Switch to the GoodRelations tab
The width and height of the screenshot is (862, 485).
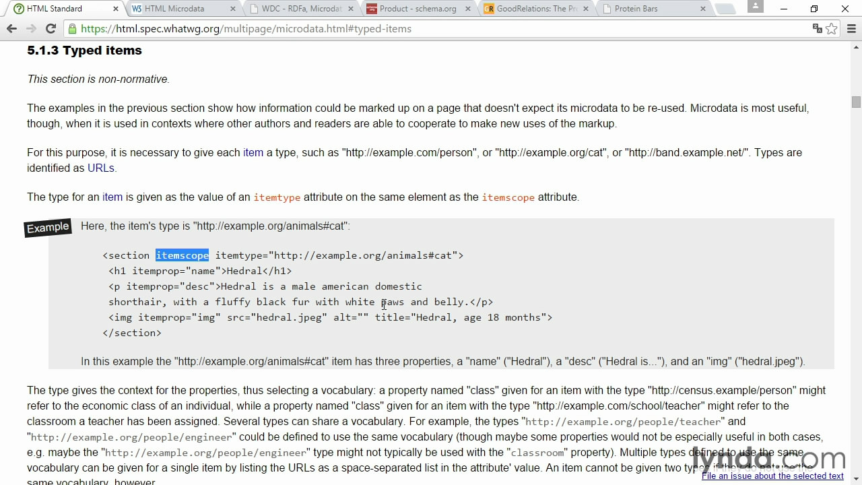[x=536, y=9]
